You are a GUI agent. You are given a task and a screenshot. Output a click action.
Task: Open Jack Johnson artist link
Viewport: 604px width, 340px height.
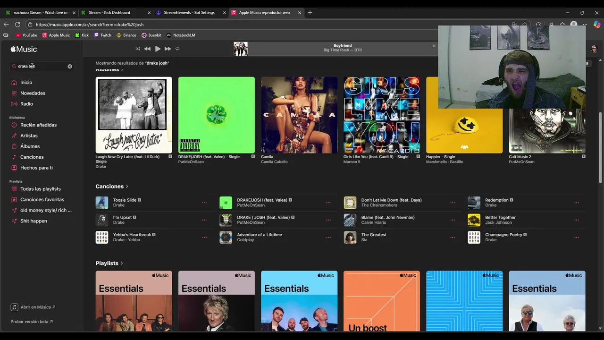498,222
